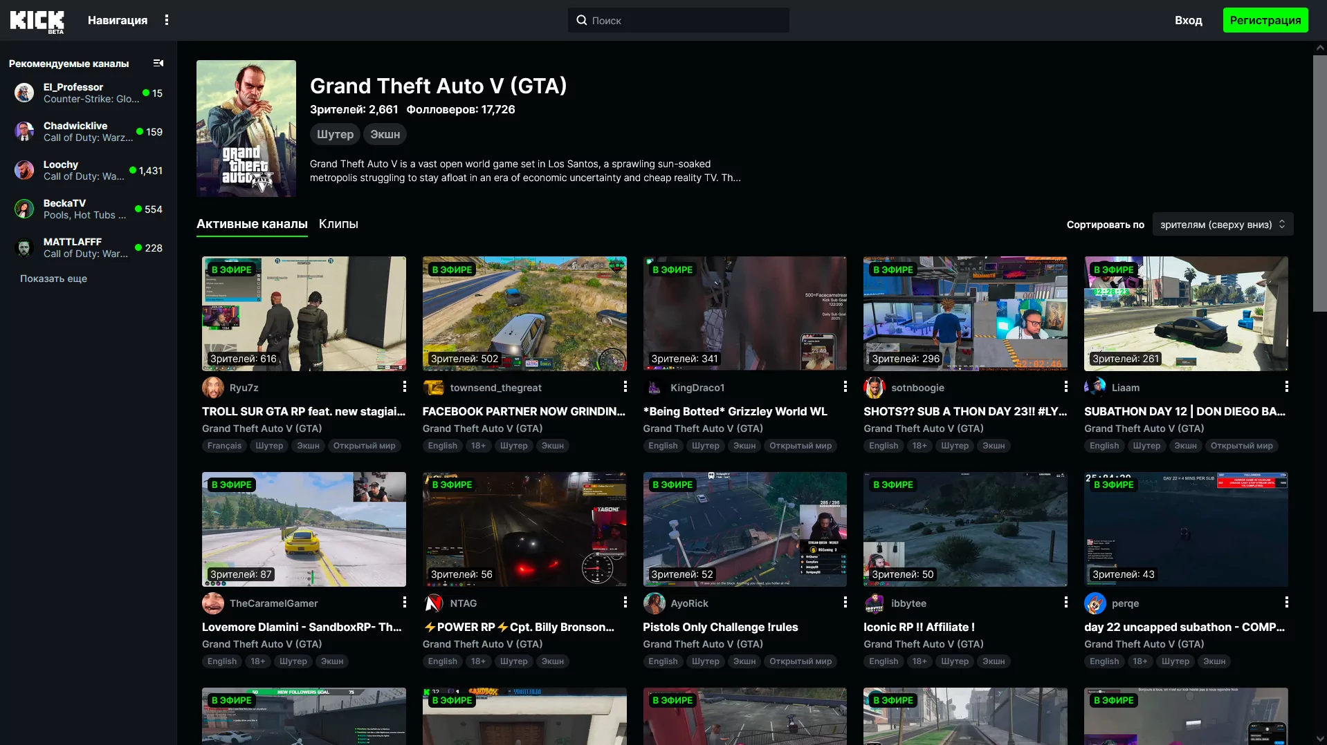Select the Экшн category tag under game title
The image size is (1327, 745).
385,134
